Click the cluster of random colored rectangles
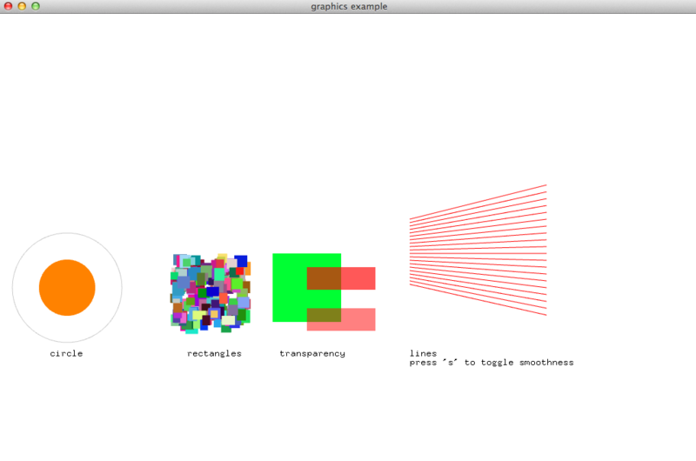The height and width of the screenshot is (461, 696). pos(211,293)
